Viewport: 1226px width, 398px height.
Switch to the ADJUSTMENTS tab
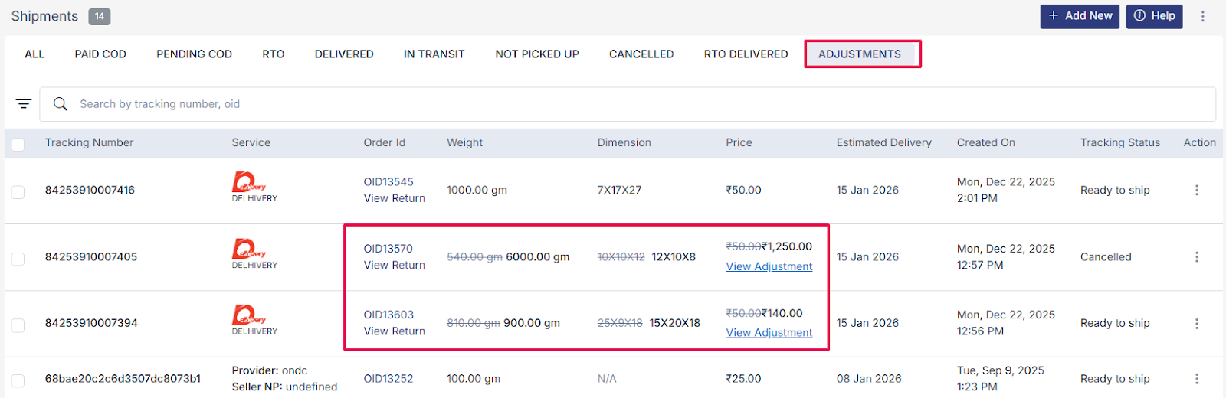(859, 54)
